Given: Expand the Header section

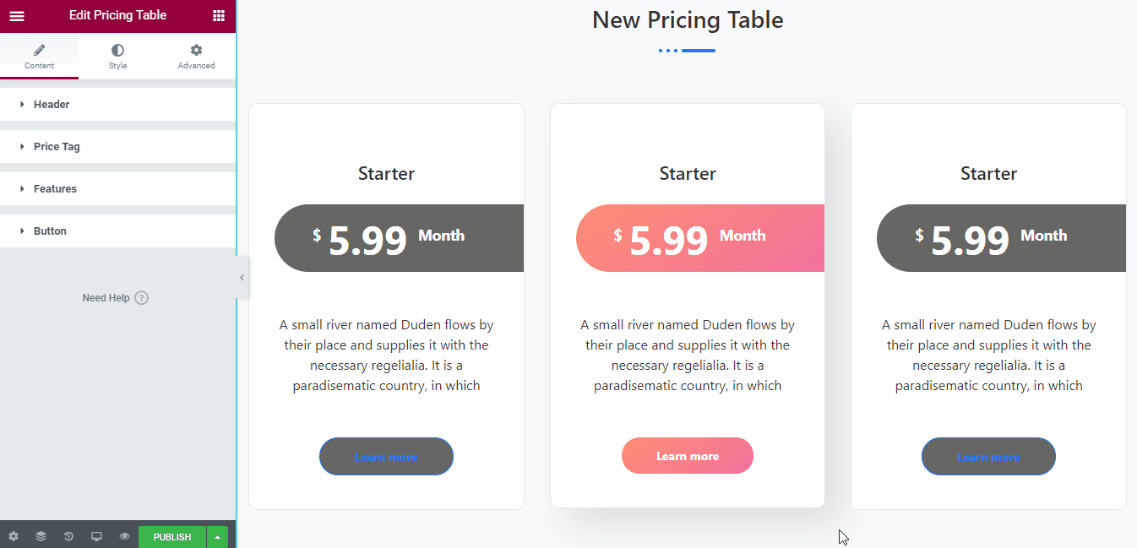Looking at the screenshot, I should pos(117,105).
